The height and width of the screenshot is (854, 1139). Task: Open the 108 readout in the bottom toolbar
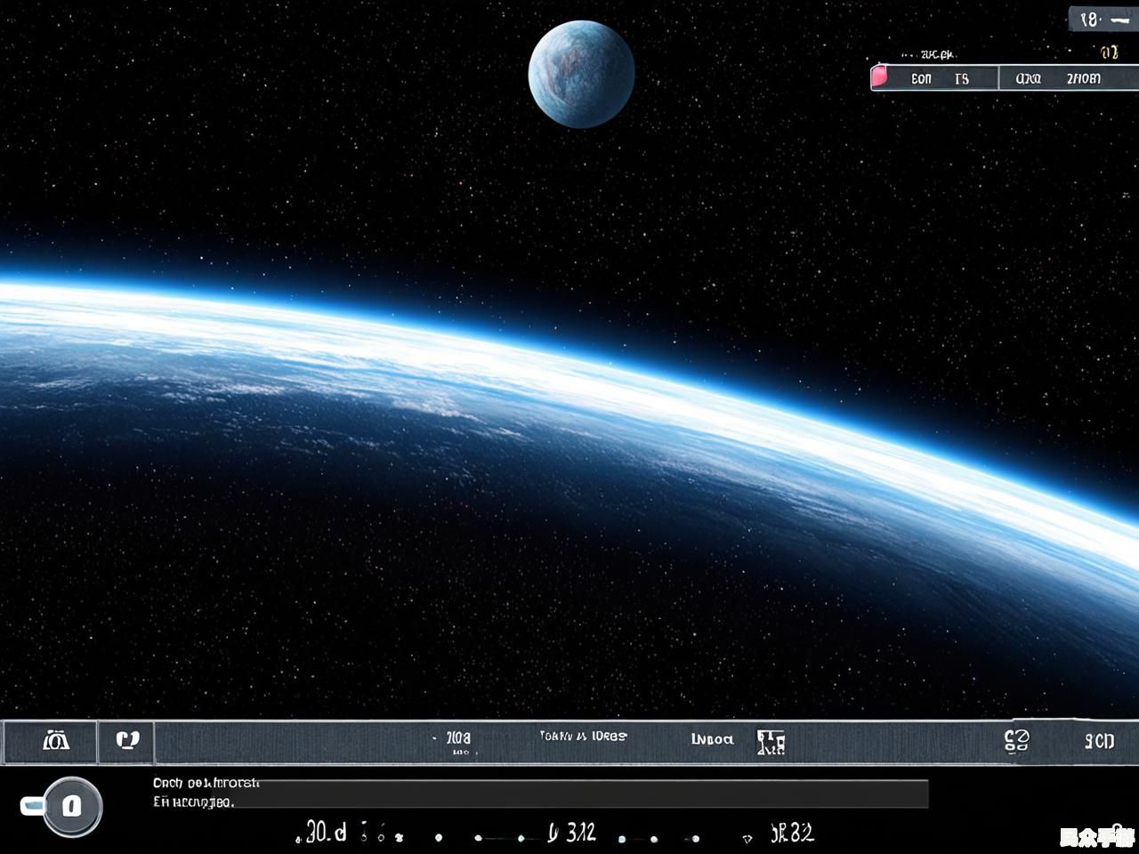(458, 738)
